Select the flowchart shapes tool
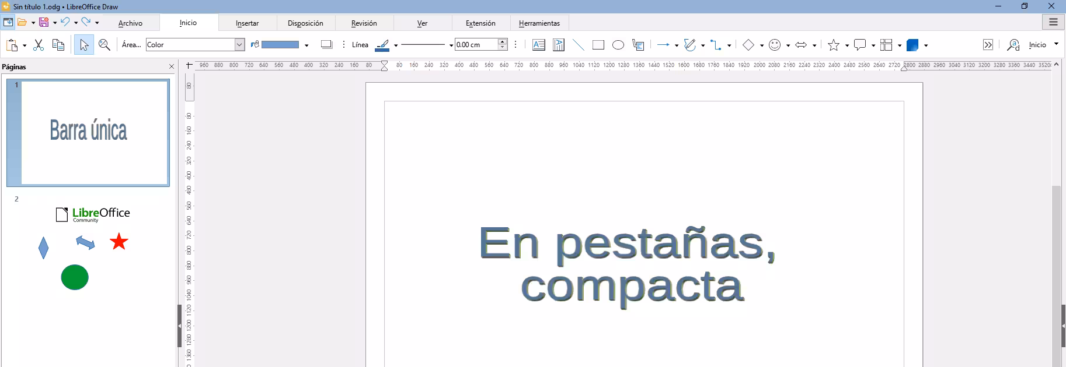This screenshot has height=367, width=1066. pyautogui.click(x=886, y=45)
